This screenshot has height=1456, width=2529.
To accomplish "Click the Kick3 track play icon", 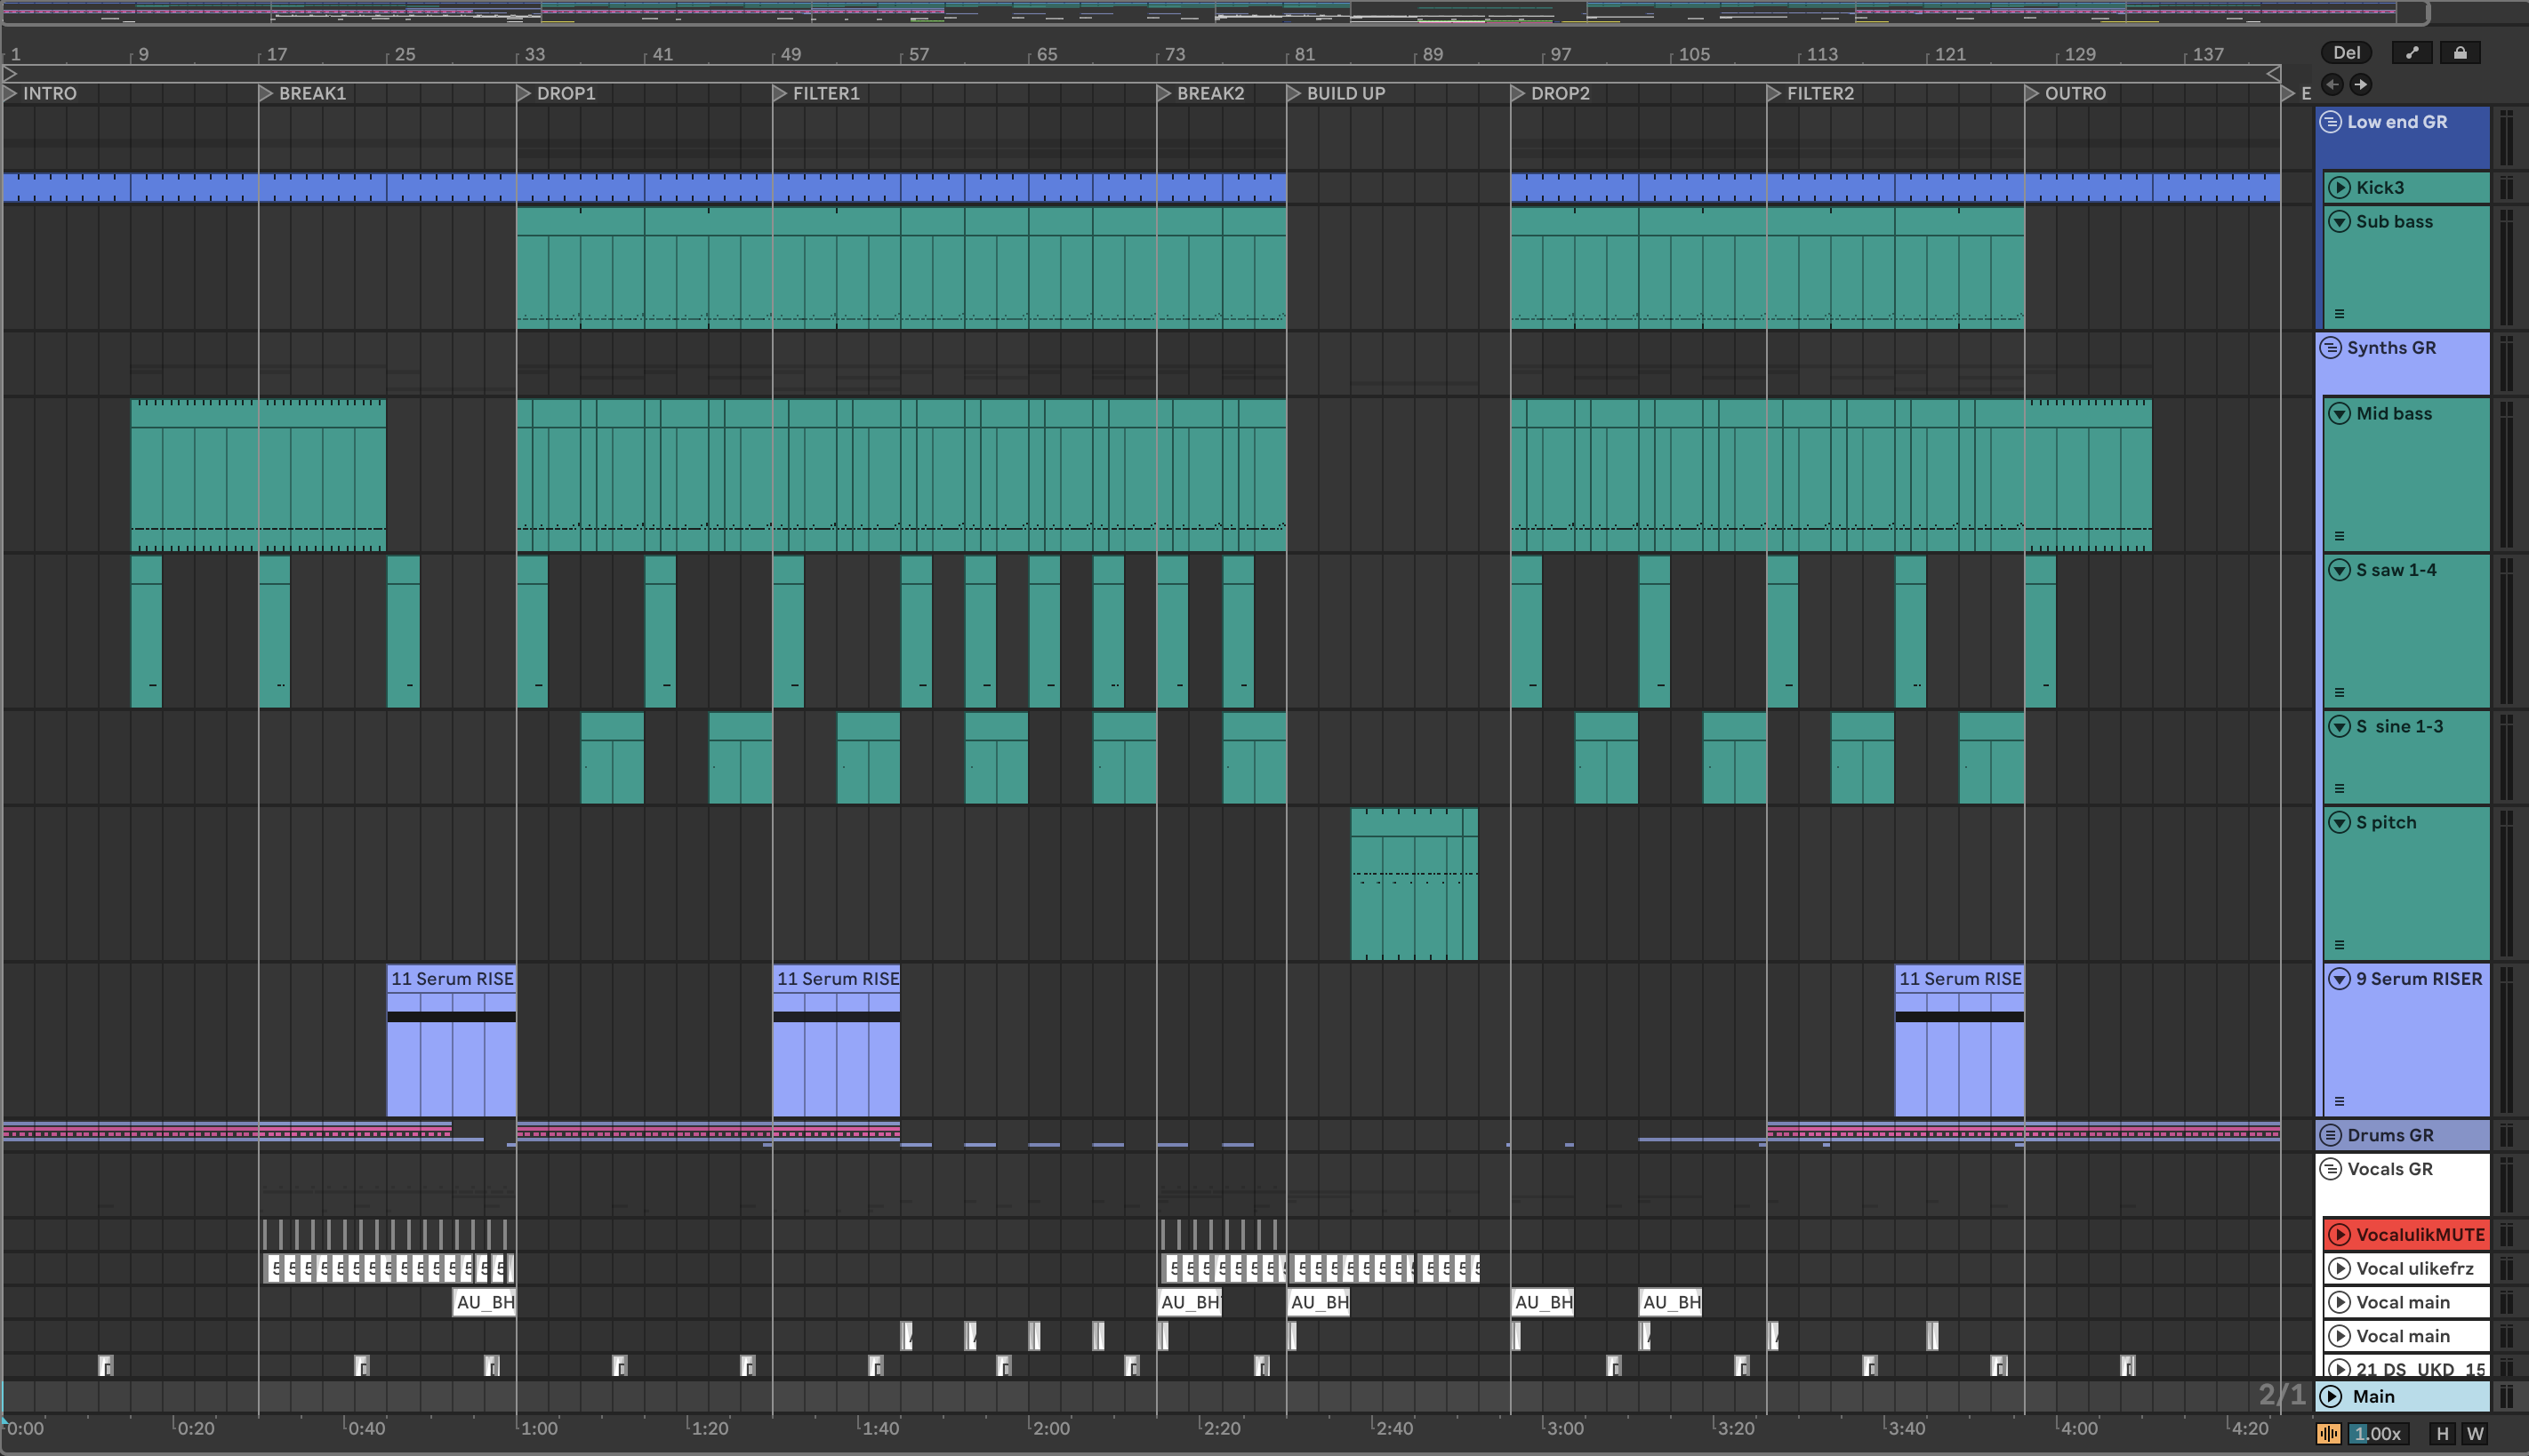I will coord(2339,187).
